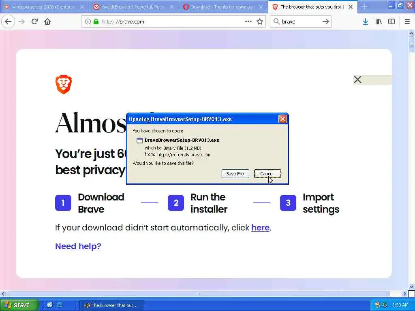415x311 pixels.
Task: Bookmark this page with the star
Action: (x=260, y=22)
